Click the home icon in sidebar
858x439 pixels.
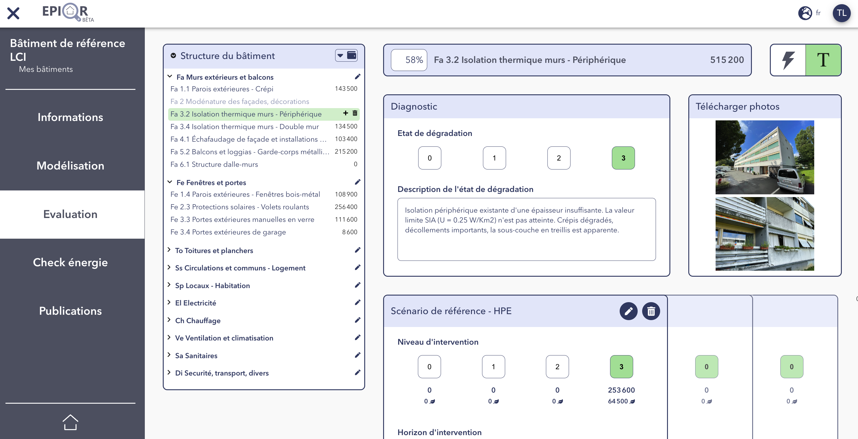point(70,422)
